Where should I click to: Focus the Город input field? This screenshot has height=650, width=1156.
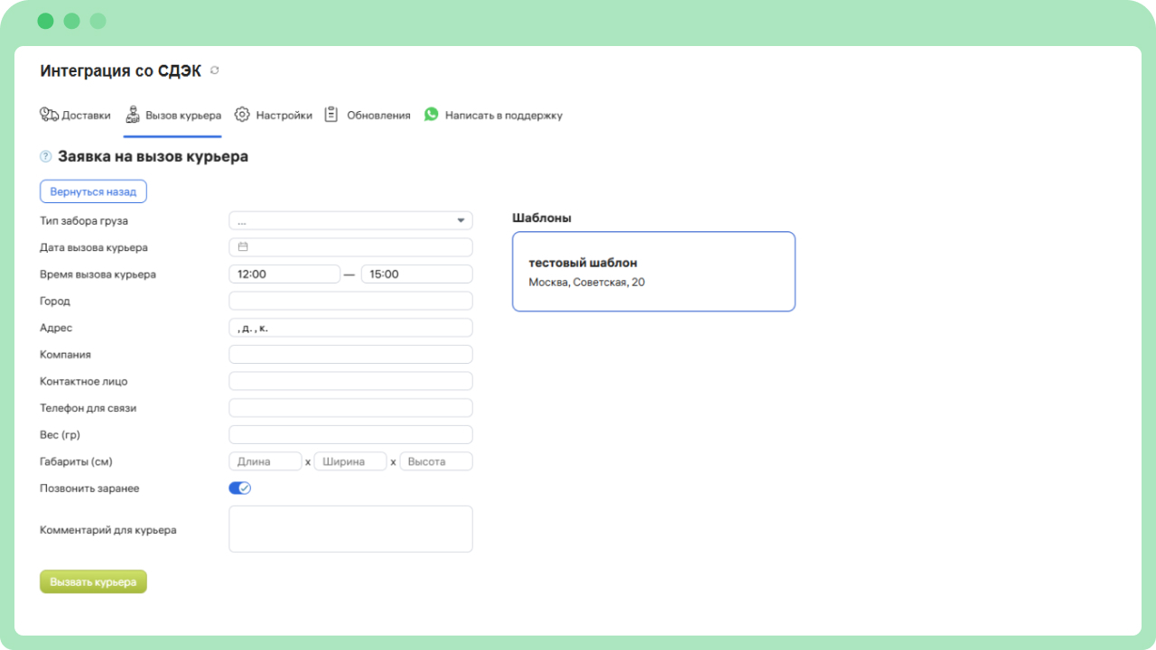[x=350, y=301]
